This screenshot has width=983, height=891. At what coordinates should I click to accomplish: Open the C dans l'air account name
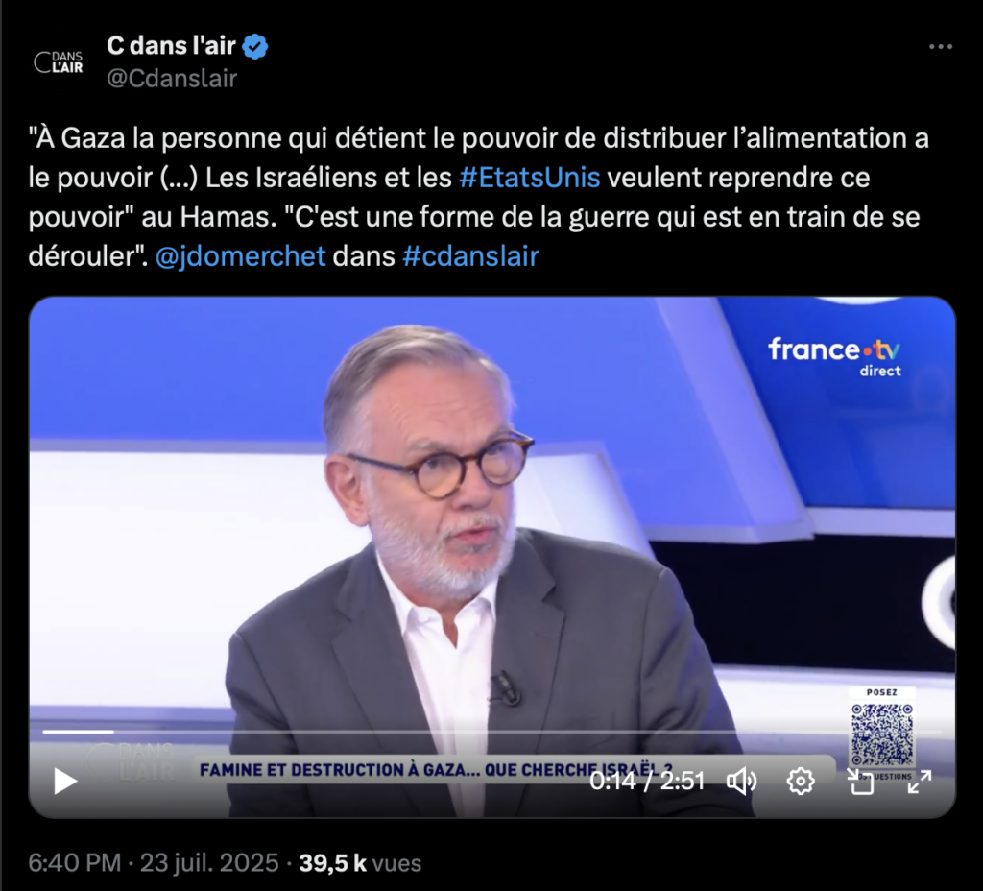tap(171, 46)
